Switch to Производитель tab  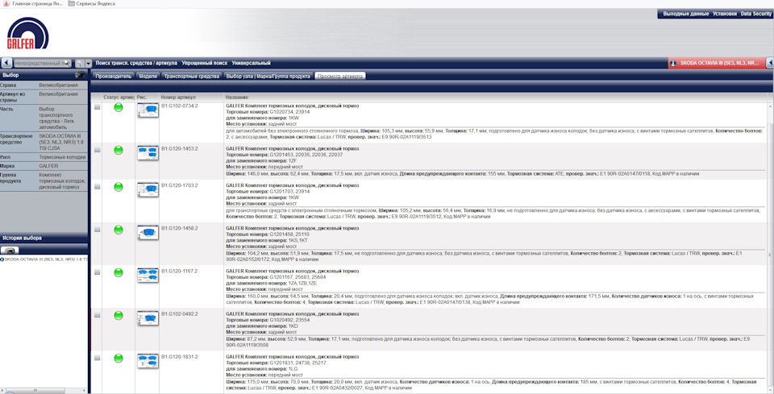coord(114,77)
